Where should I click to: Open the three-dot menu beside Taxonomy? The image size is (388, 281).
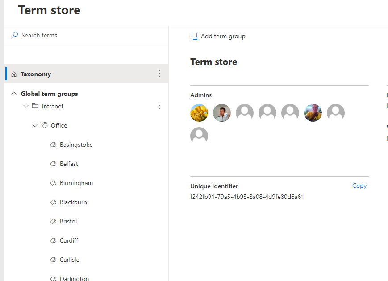(x=159, y=74)
